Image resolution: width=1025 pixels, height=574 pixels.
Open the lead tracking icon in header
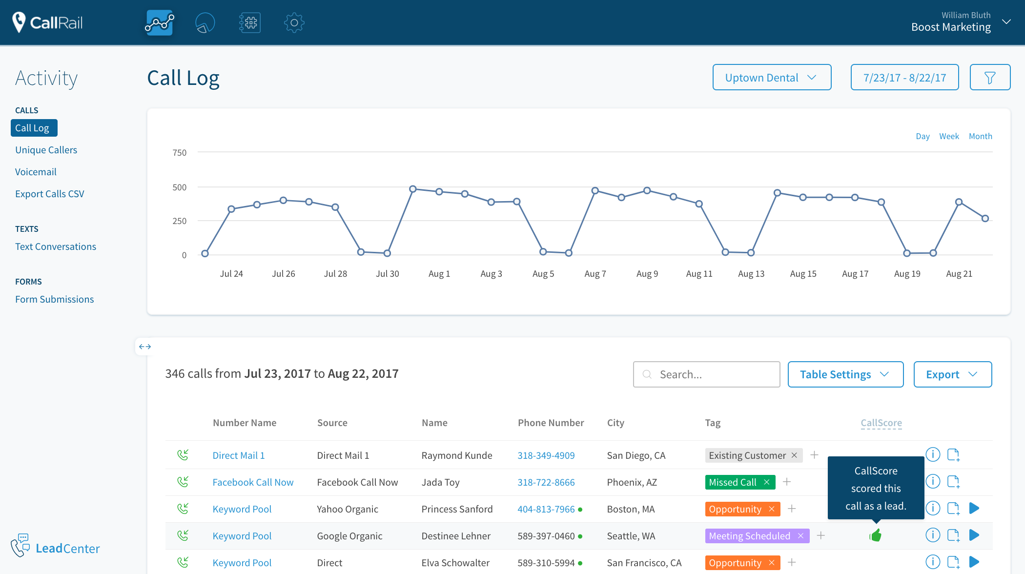point(205,22)
